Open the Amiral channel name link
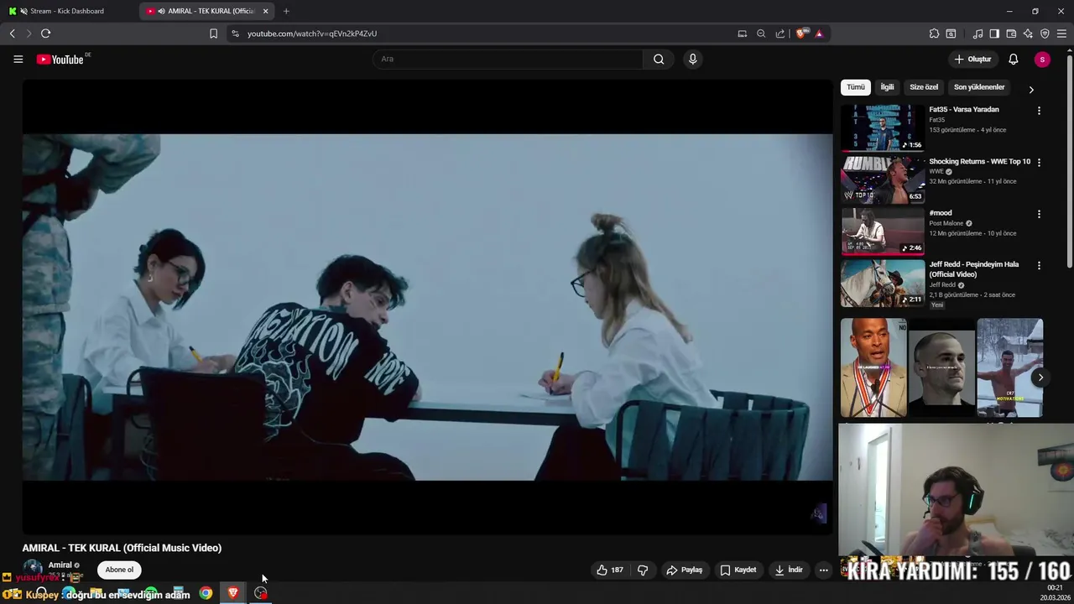1074x604 pixels. click(x=60, y=565)
